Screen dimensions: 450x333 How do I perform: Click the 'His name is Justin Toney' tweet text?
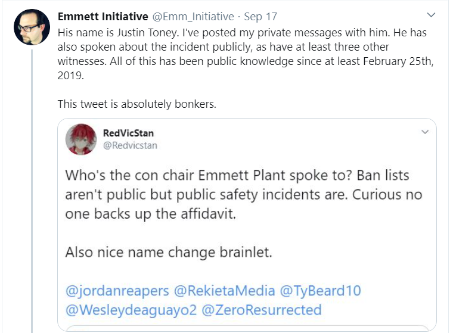pyautogui.click(x=246, y=54)
